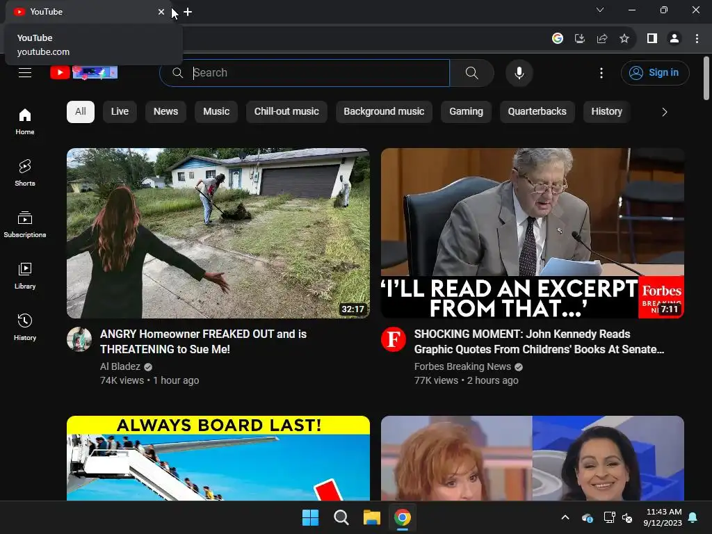This screenshot has width=712, height=534.
Task: Open the Windows Start menu
Action: pyautogui.click(x=311, y=517)
